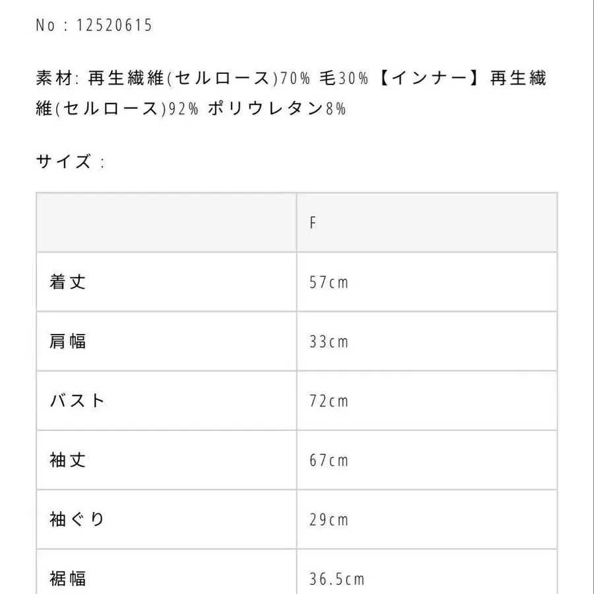This screenshot has height=594, width=594.
Task: Click the 33cm value cell
Action: (x=329, y=342)
